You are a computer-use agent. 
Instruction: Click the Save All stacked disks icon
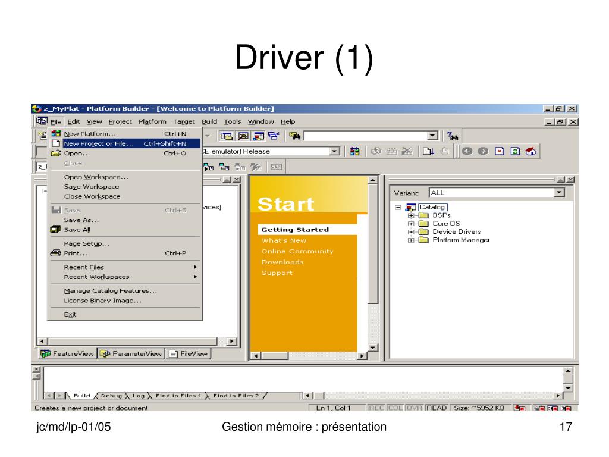pos(55,229)
